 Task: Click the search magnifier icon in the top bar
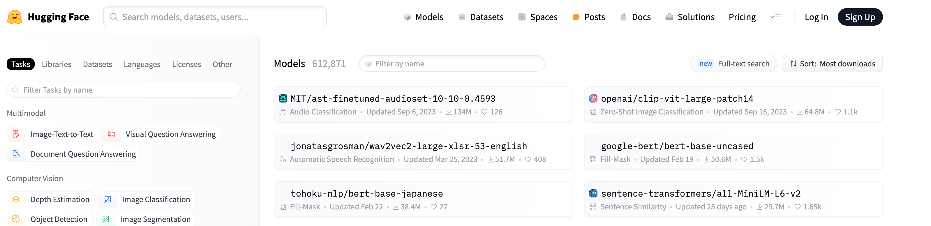coord(114,17)
